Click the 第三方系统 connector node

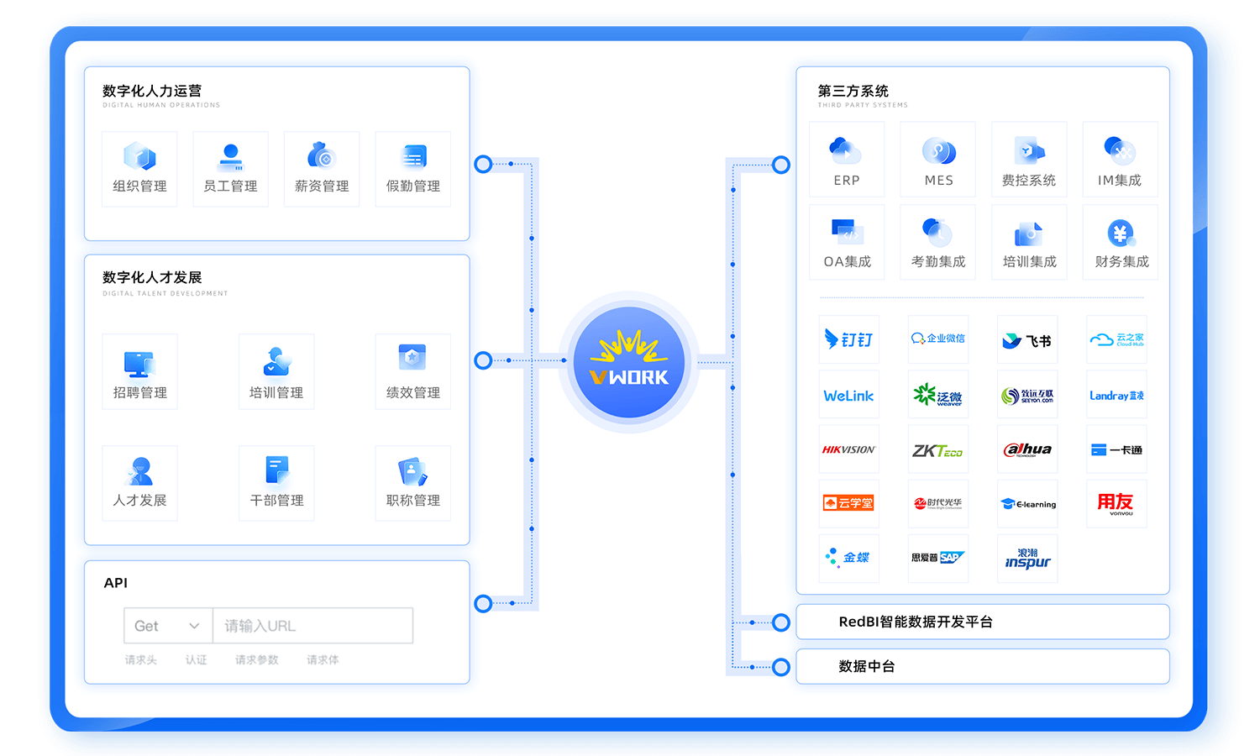[781, 165]
